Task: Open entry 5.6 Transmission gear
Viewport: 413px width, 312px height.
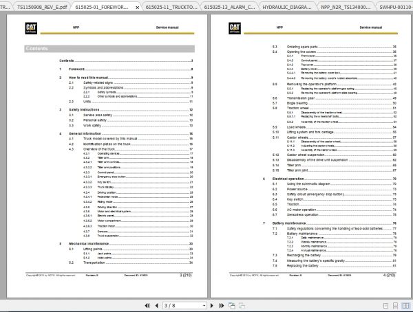Action: click(x=335, y=98)
